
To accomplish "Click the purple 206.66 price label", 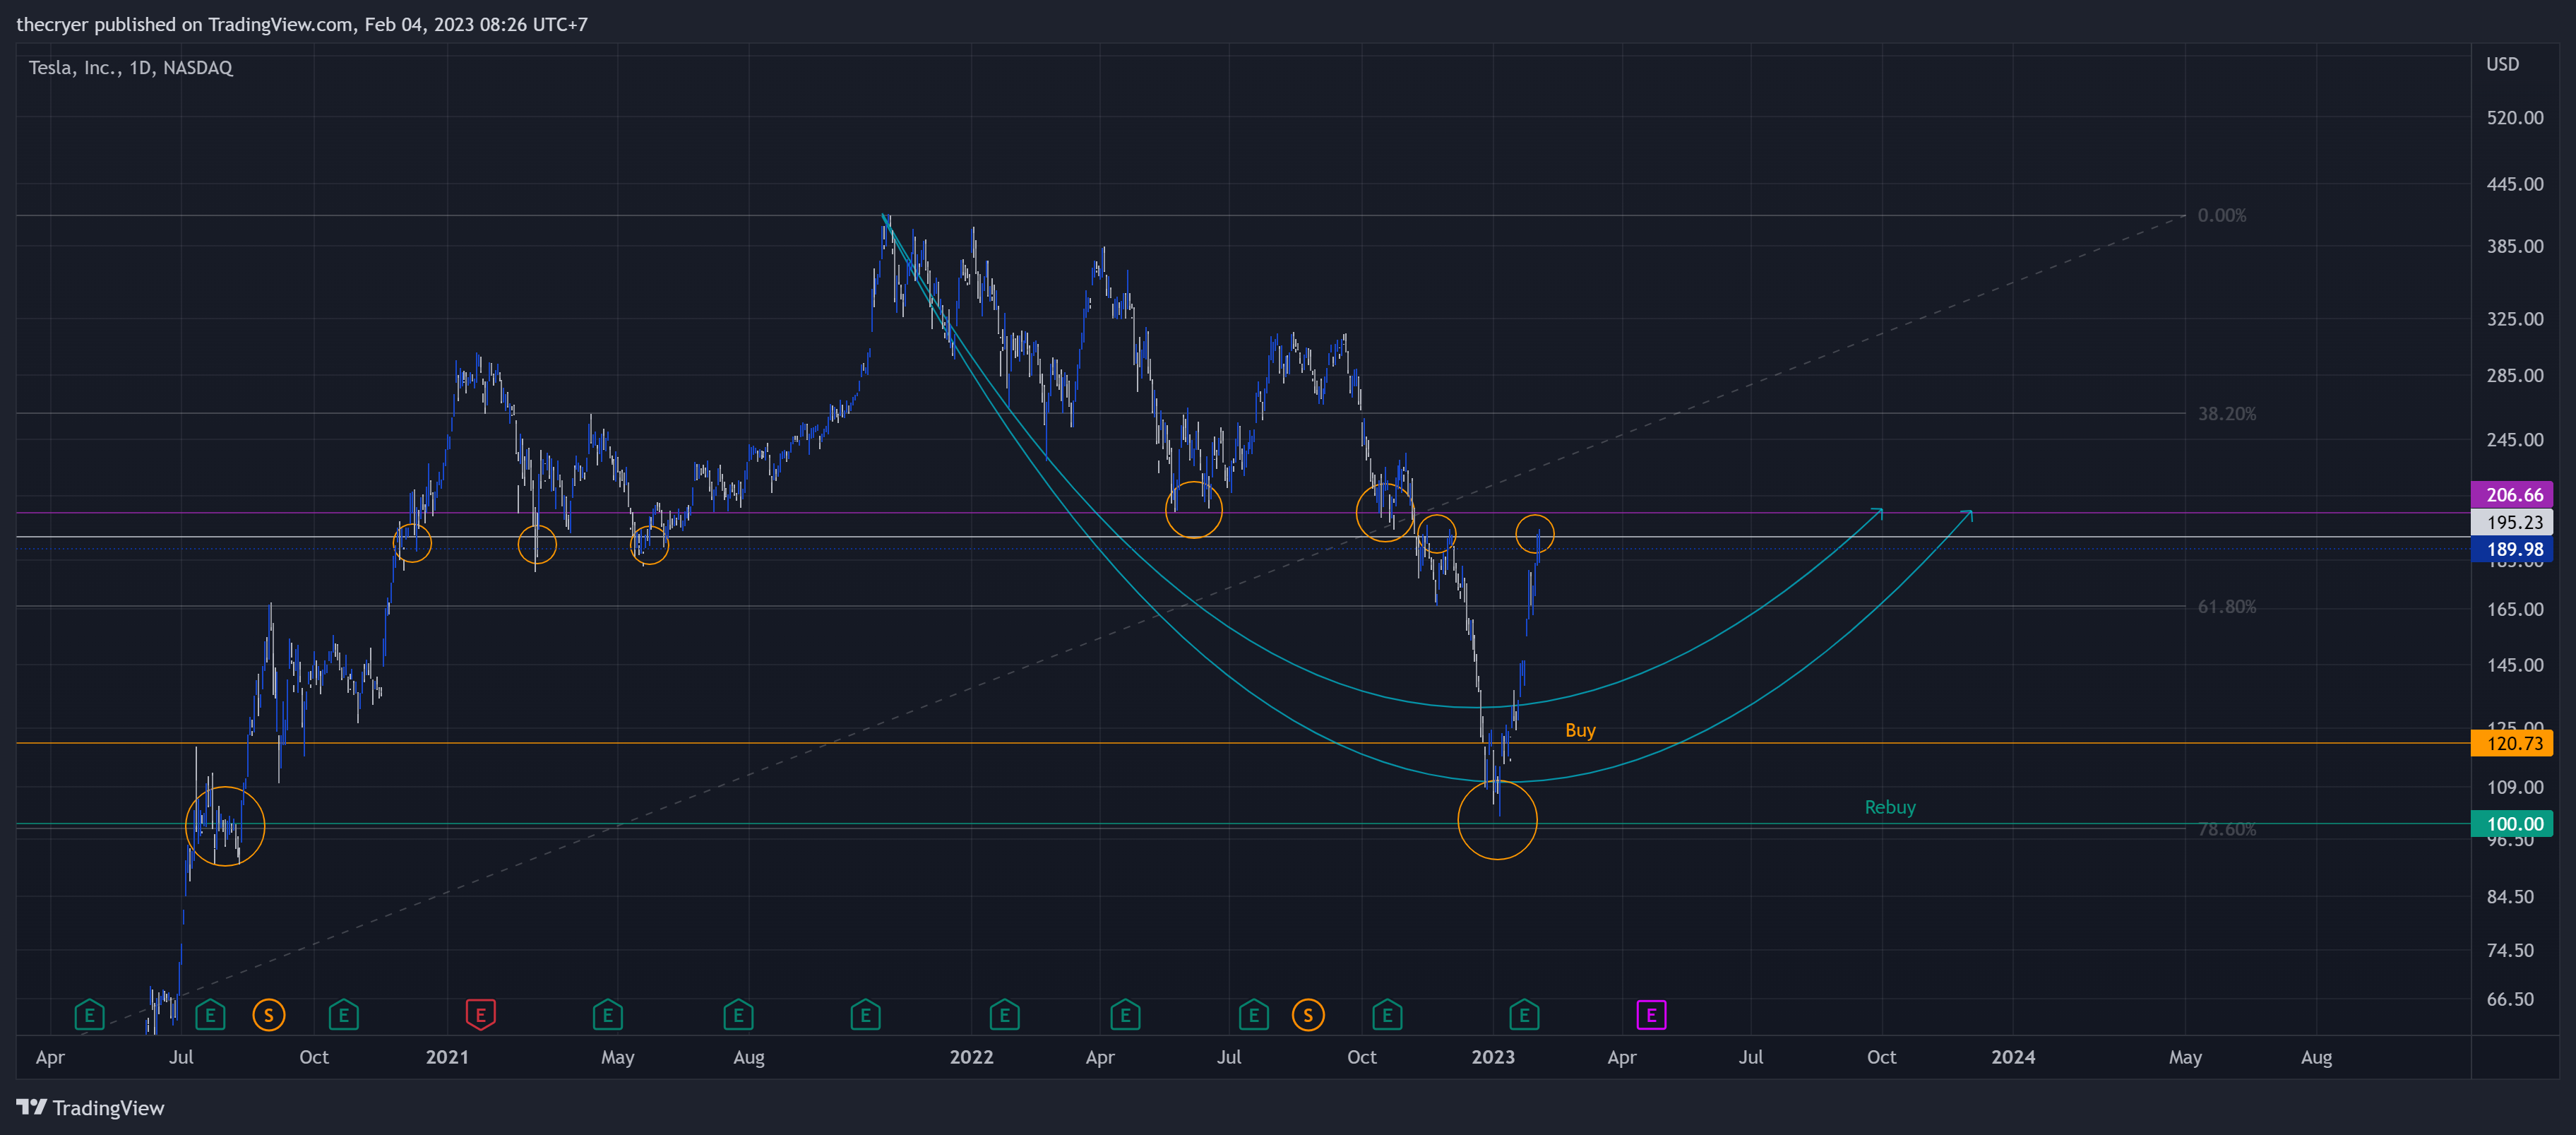I will (x=2513, y=494).
